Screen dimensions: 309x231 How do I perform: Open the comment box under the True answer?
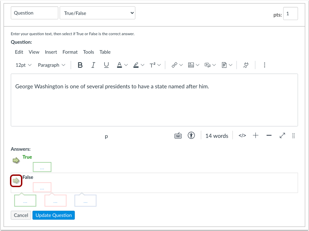42,167
